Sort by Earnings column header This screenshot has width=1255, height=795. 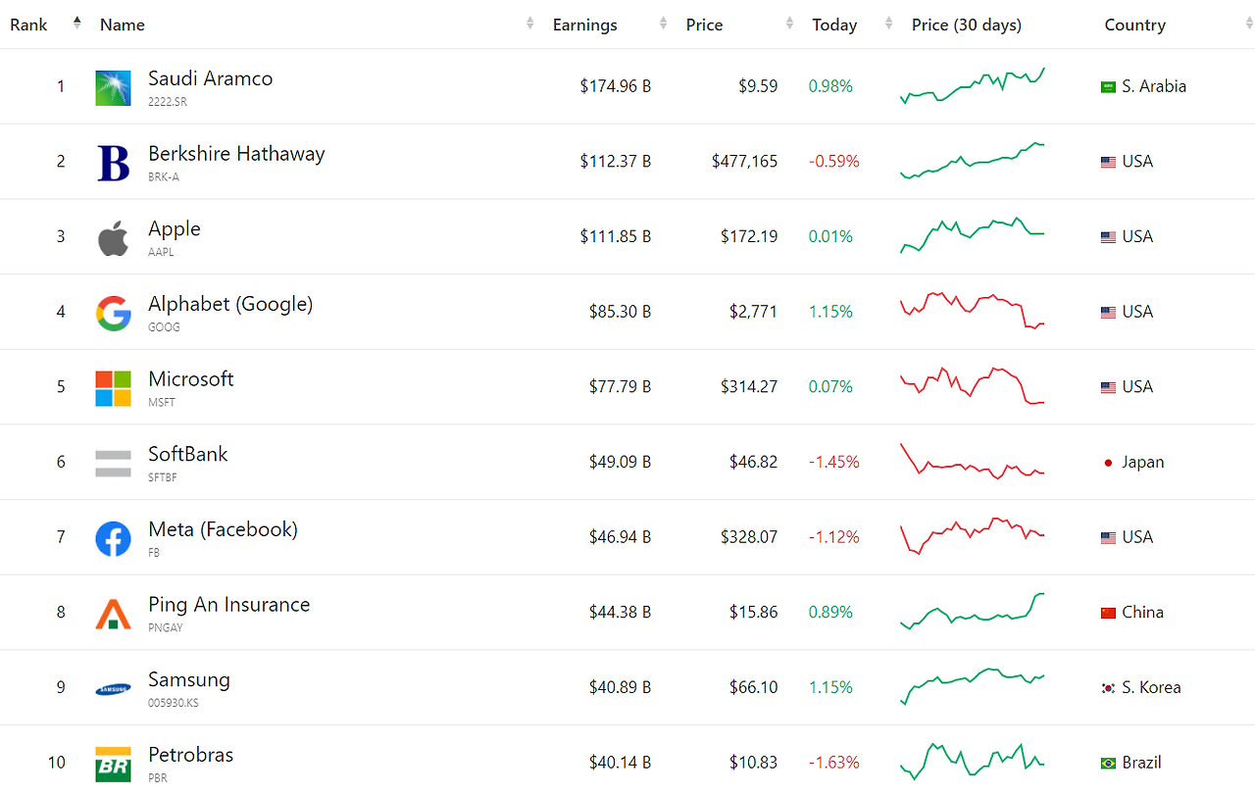[585, 25]
